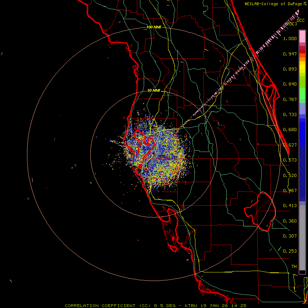Click the TH threshold legend label
The width and height of the screenshot is (308, 308).
point(294,267)
